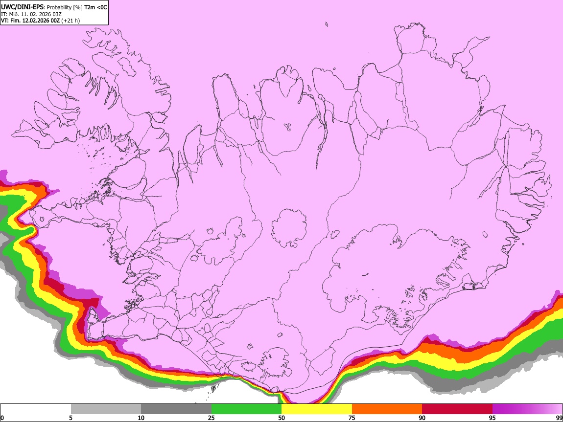Click the 'UWC/DINI-EPS' title text
Image resolution: width=563 pixels, height=422 pixels.
[22, 7]
